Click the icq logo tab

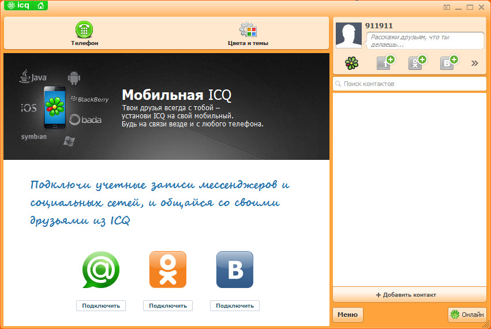pos(18,5)
